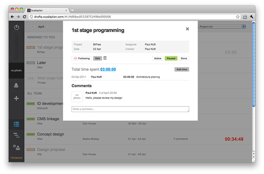Click the 7 comments label
264x174 pixels.
point(181,139)
